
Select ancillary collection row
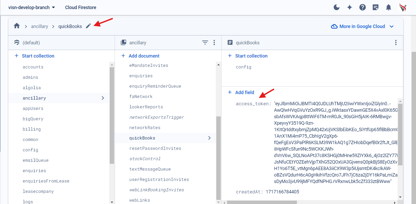pos(59,98)
